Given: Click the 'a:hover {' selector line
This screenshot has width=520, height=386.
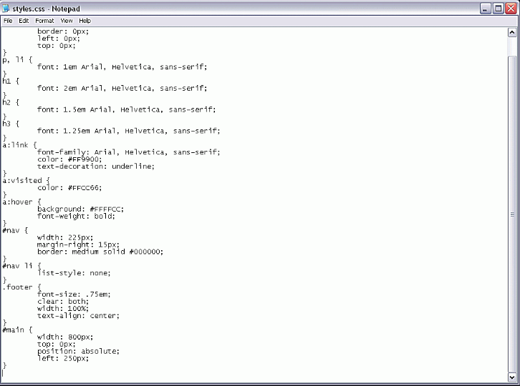Looking at the screenshot, I should (x=22, y=202).
